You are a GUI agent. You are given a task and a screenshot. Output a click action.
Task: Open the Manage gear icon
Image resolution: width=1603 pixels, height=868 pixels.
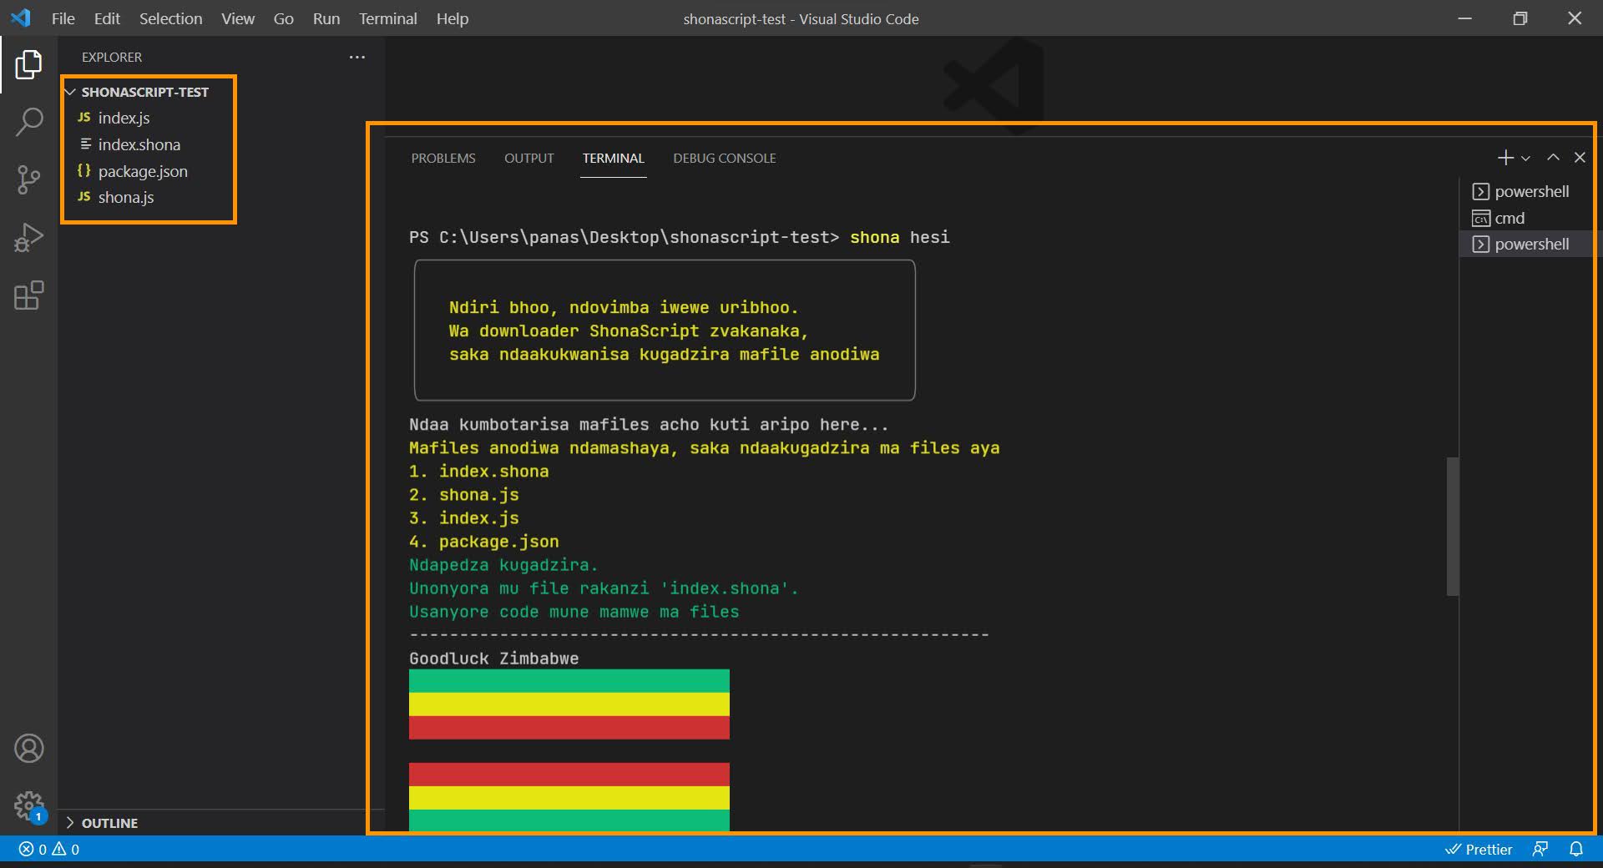(28, 805)
